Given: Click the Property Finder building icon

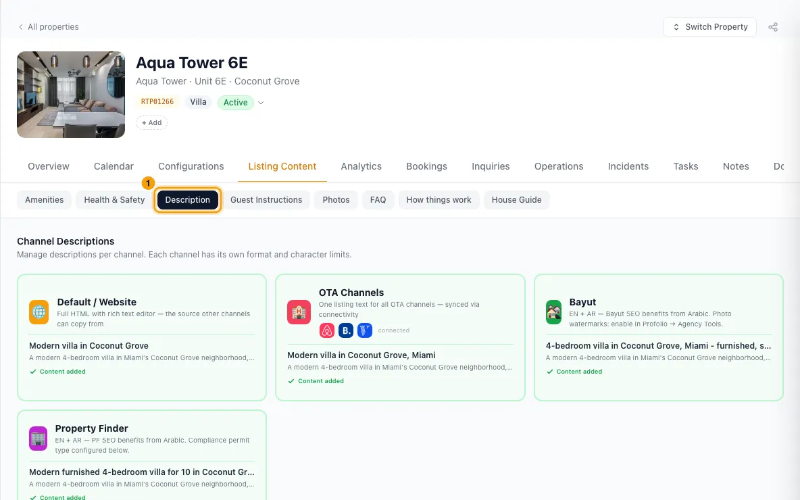Looking at the screenshot, I should [x=39, y=439].
